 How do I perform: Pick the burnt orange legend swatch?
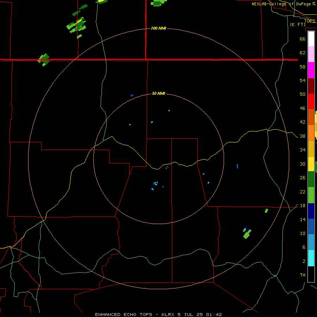[x=311, y=117]
